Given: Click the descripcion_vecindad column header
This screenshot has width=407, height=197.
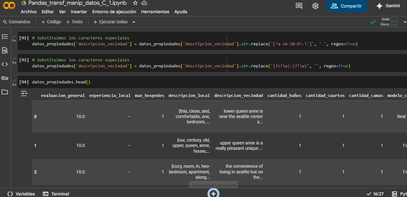Looking at the screenshot, I should (x=238, y=95).
